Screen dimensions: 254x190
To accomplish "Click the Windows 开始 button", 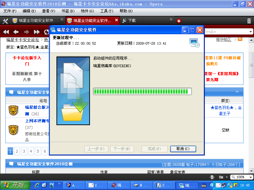I will click(x=15, y=185).
